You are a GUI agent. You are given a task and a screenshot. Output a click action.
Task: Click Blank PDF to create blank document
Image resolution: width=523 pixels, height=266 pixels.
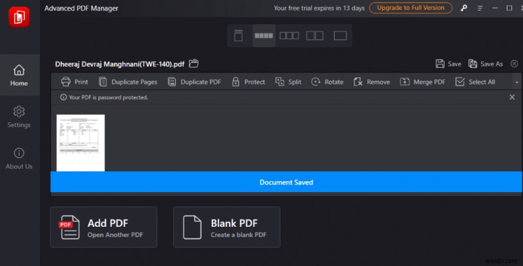point(226,227)
